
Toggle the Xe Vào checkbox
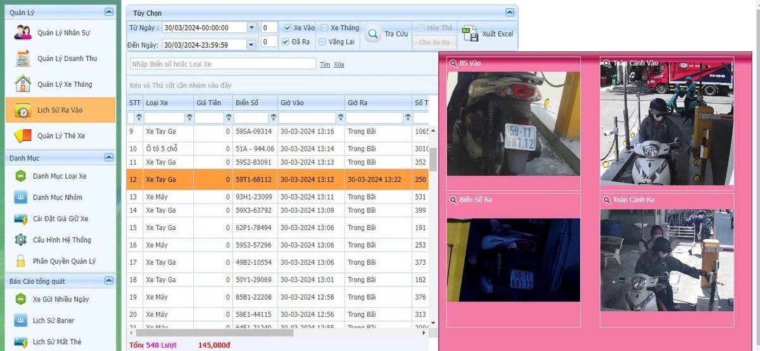(x=288, y=28)
